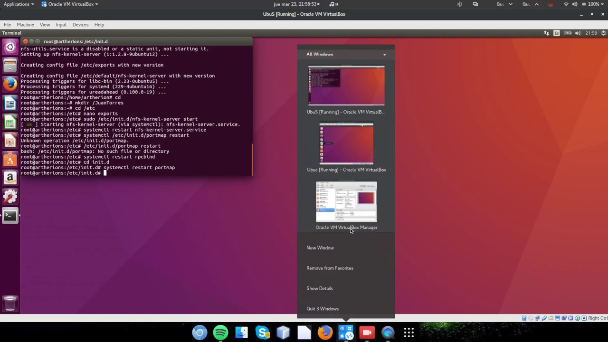The image size is (608, 342).
Task: Open the guest sound volume indicator
Action: (x=578, y=33)
